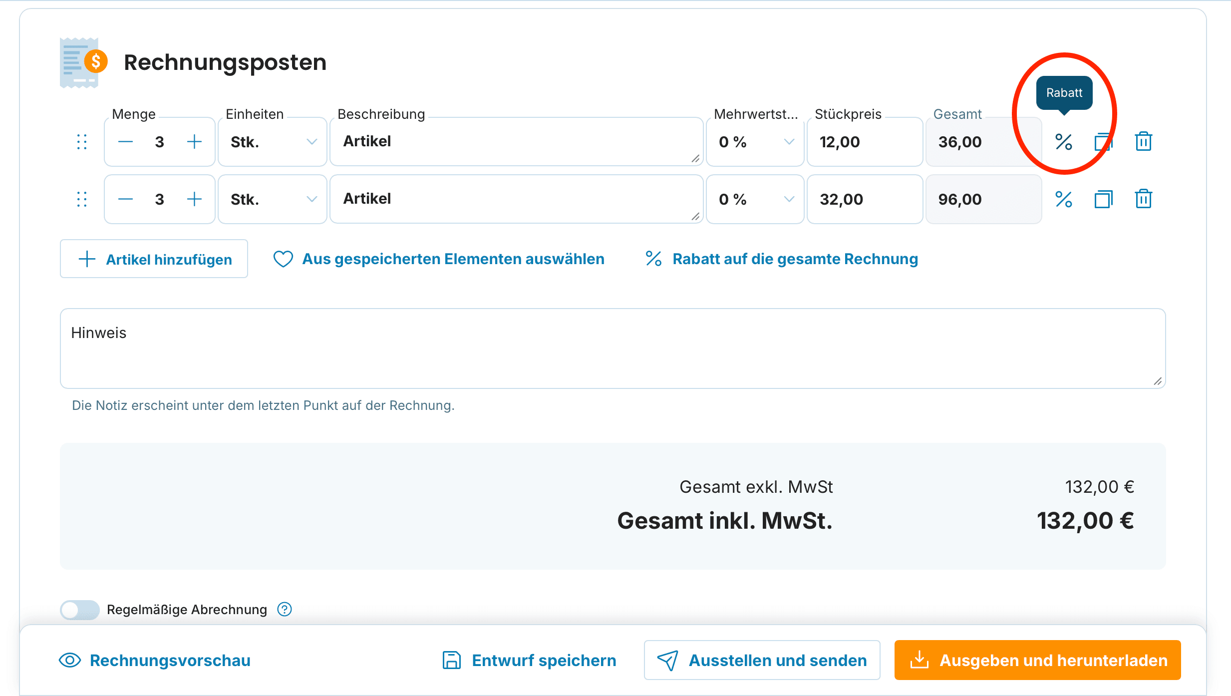Edit the Stückpreis field showing 12,00
1231x696 pixels.
[x=865, y=142]
